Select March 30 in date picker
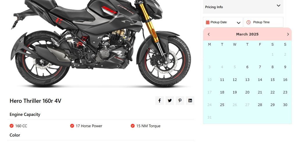 coord(285,105)
